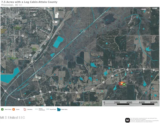Click the "Shed / Shack" legend label

point(8,109)
